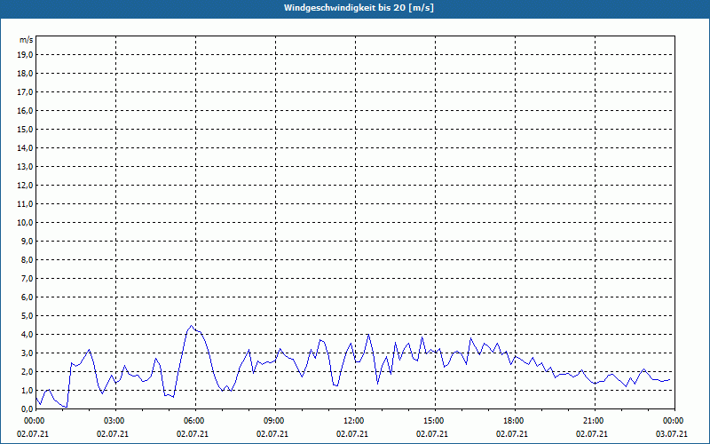
Task: Click the '02.07.21' date under 03:00
Action: 113,434
